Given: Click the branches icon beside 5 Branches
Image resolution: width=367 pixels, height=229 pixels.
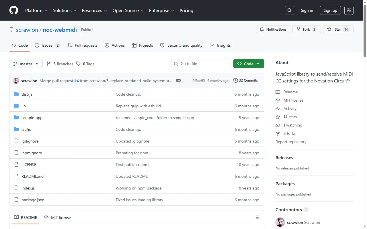Looking at the screenshot, I should pyautogui.click(x=49, y=64).
